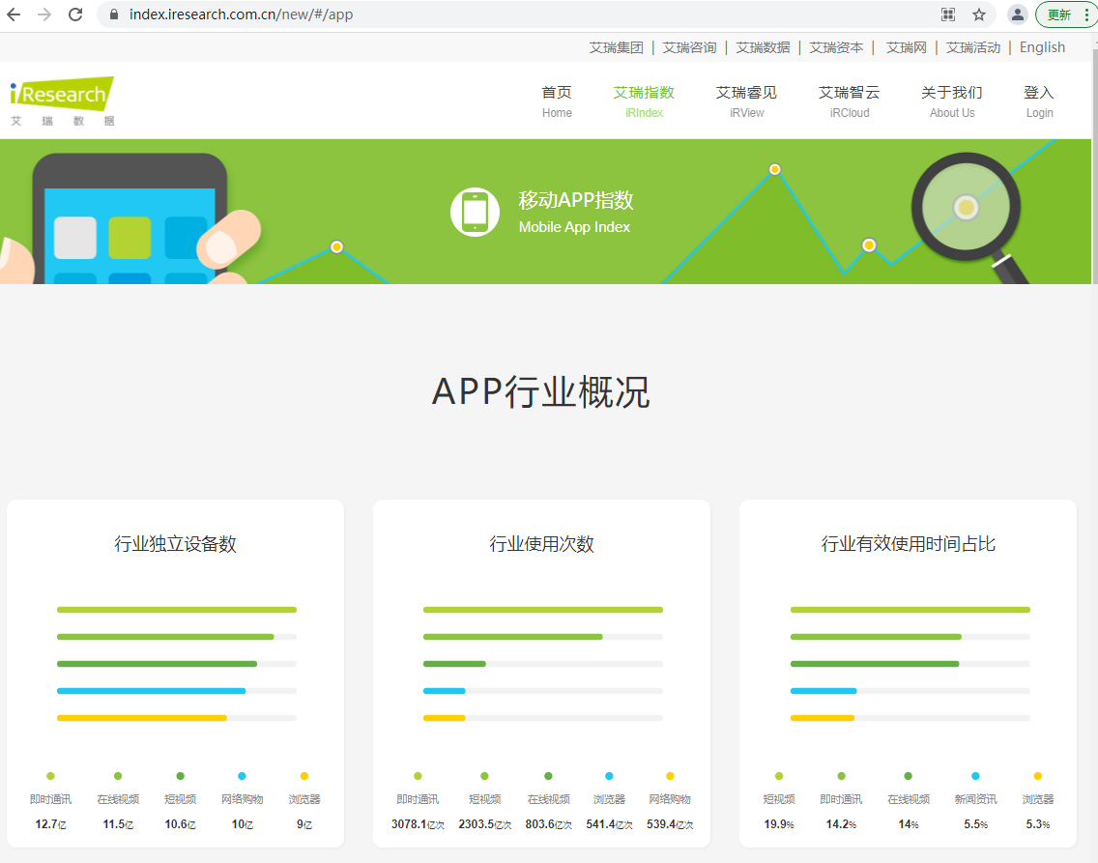Click the blue 浏览器 bar in 行业使用次数 chart

(444, 691)
